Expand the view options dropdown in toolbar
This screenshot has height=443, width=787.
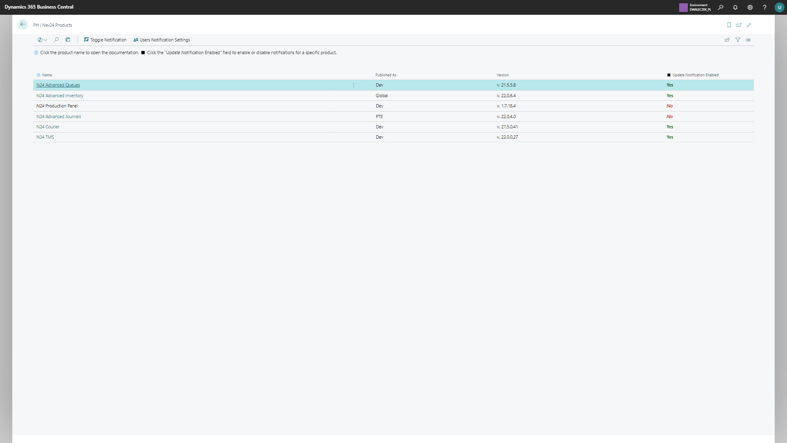point(42,40)
